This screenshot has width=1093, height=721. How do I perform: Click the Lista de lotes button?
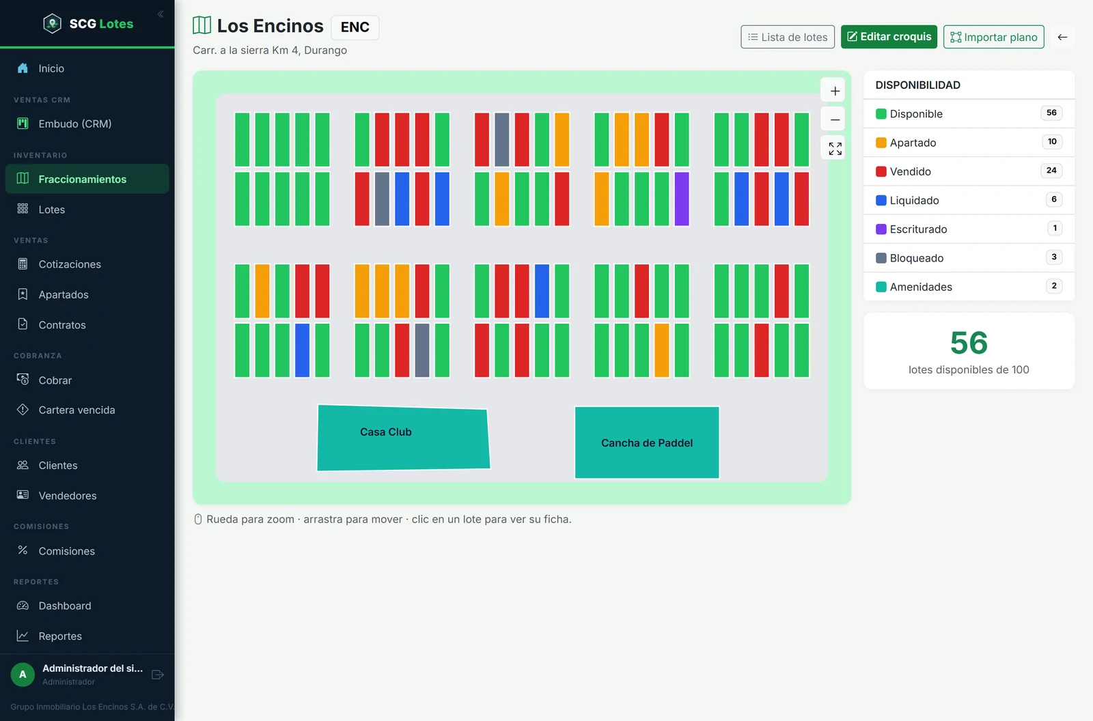[788, 37]
